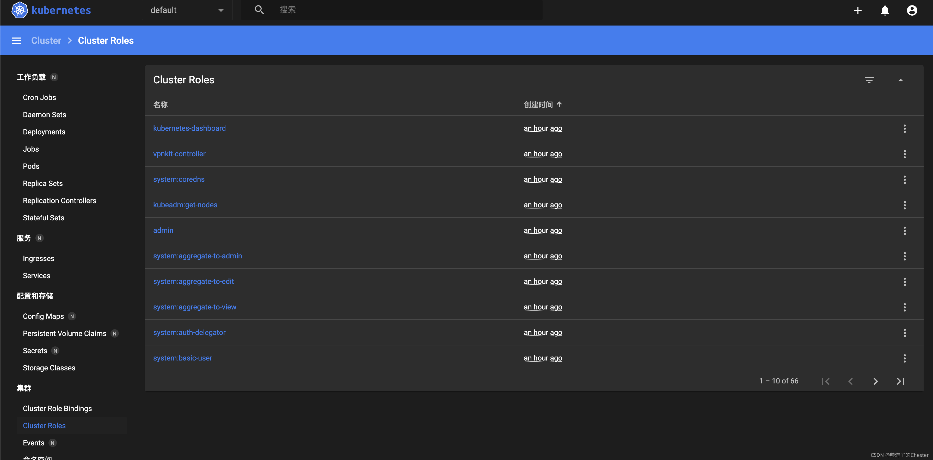Select Cluster Role Bindings menu item
This screenshot has width=933, height=460.
click(57, 408)
